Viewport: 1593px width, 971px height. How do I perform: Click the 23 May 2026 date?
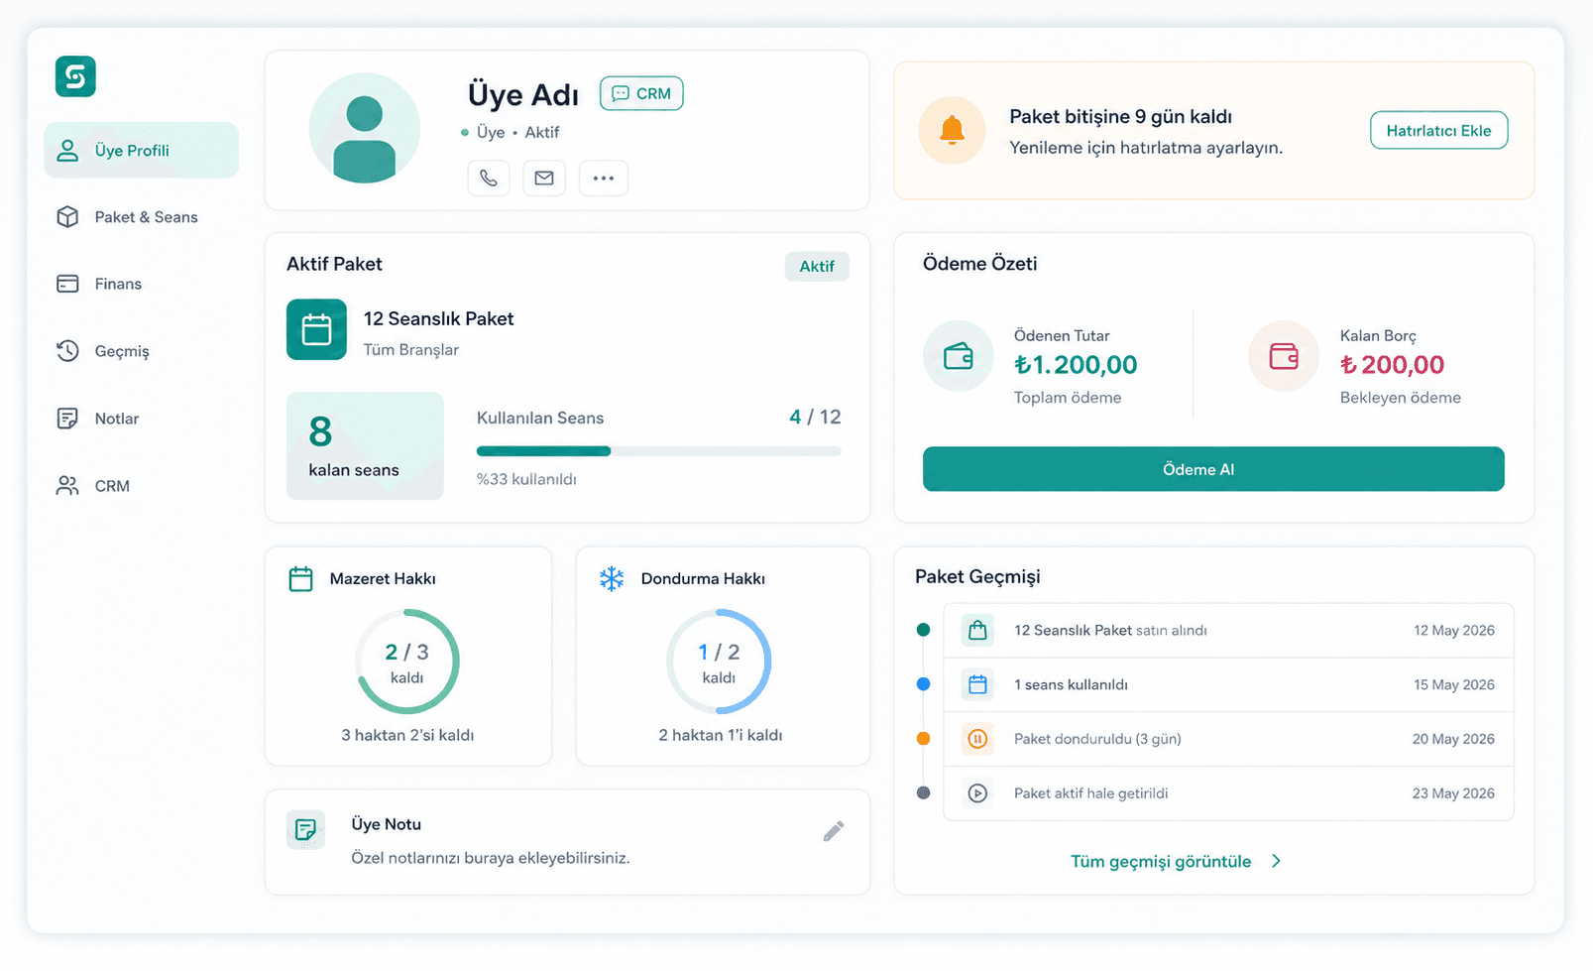pyautogui.click(x=1453, y=793)
